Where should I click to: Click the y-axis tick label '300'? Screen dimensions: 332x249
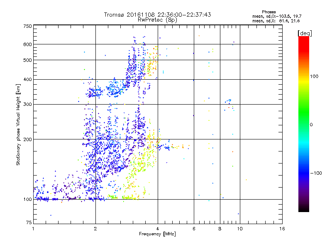pos(27,104)
